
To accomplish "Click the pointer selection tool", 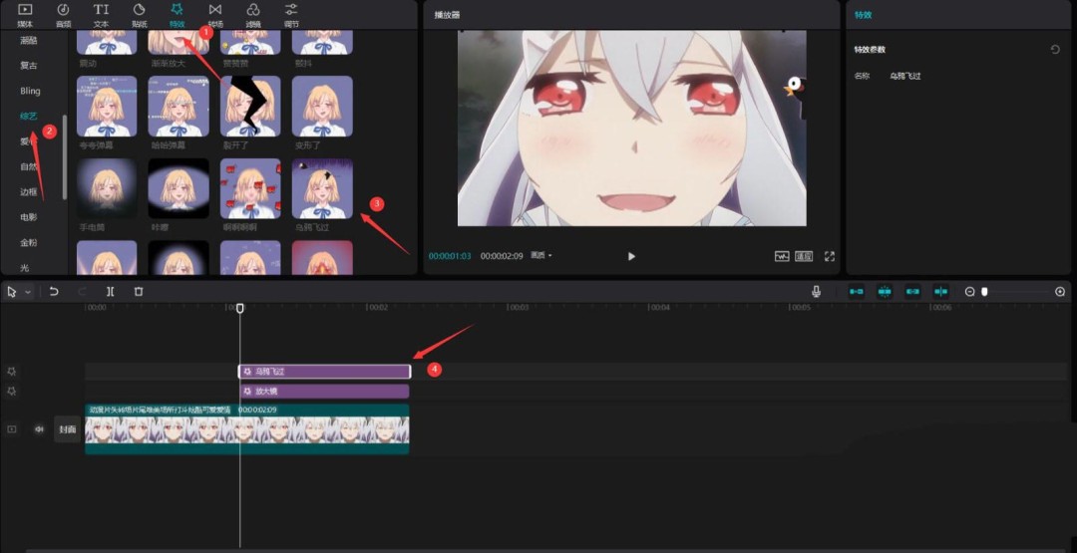I will tap(12, 292).
